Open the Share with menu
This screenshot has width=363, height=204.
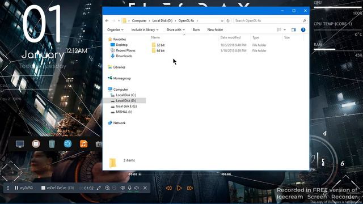175,29
